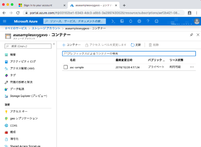Click the リース状態 column header
The height and width of the screenshot is (147, 201).
click(x=177, y=60)
